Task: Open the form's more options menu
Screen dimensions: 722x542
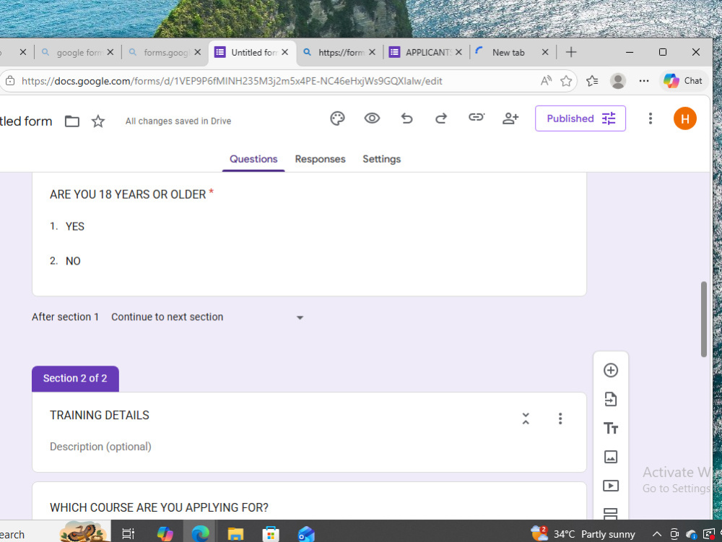Action: click(x=651, y=119)
